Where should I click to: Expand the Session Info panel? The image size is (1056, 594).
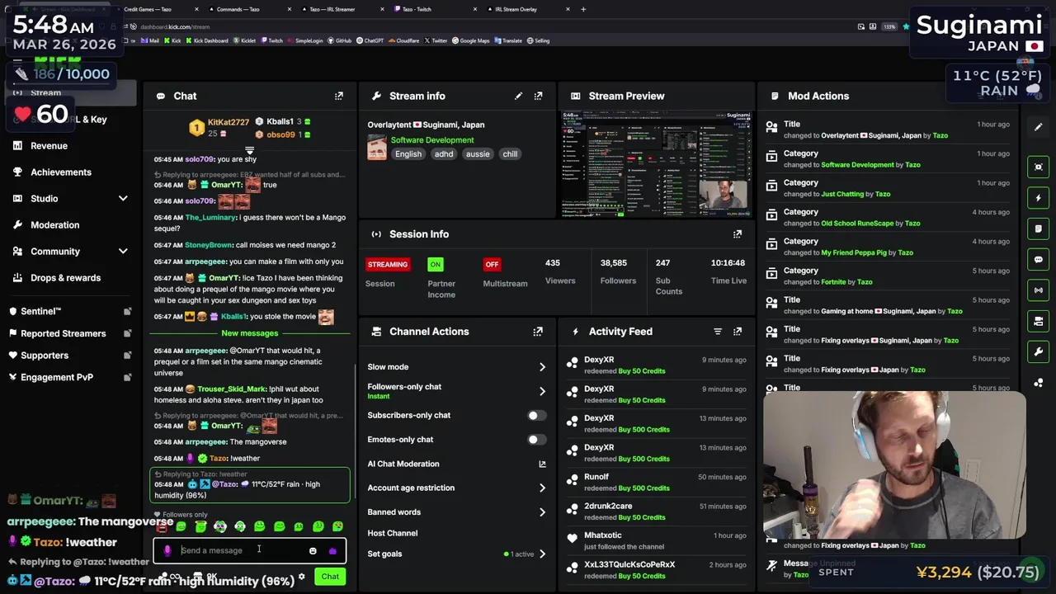[x=738, y=234]
